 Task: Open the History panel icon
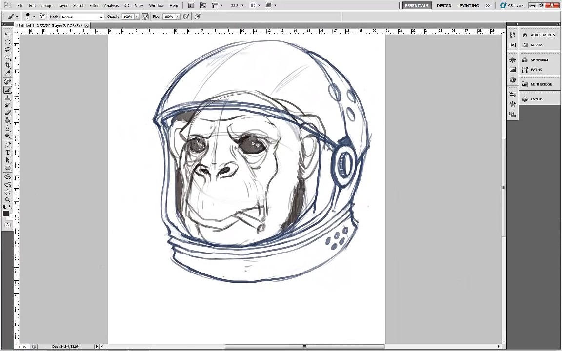[513, 35]
